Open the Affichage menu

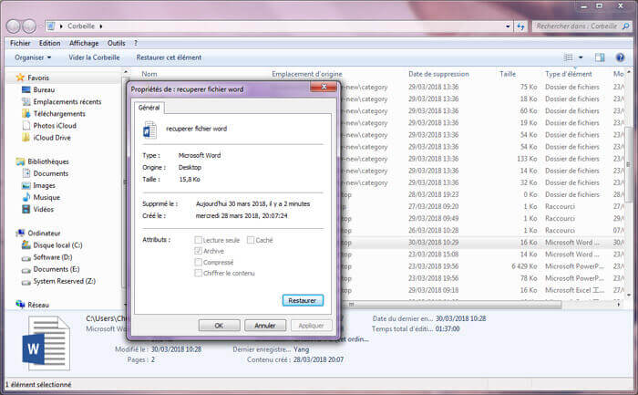coord(84,43)
